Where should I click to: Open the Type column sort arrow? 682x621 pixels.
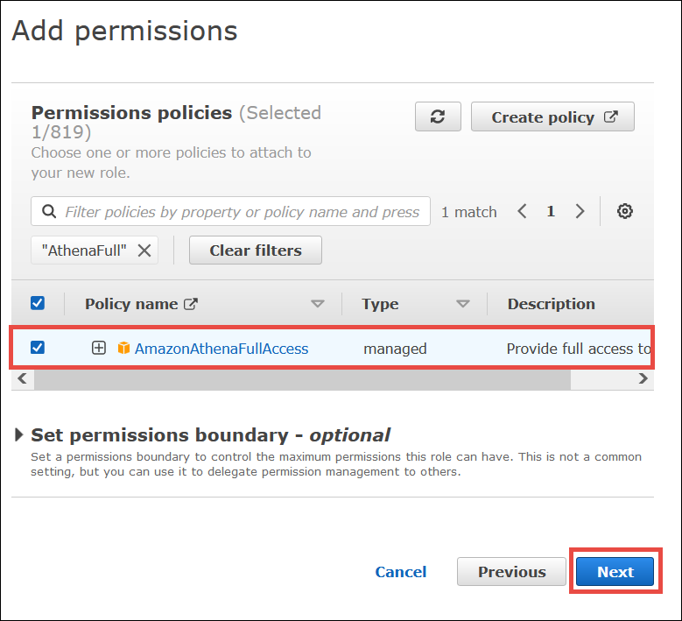[x=463, y=304]
